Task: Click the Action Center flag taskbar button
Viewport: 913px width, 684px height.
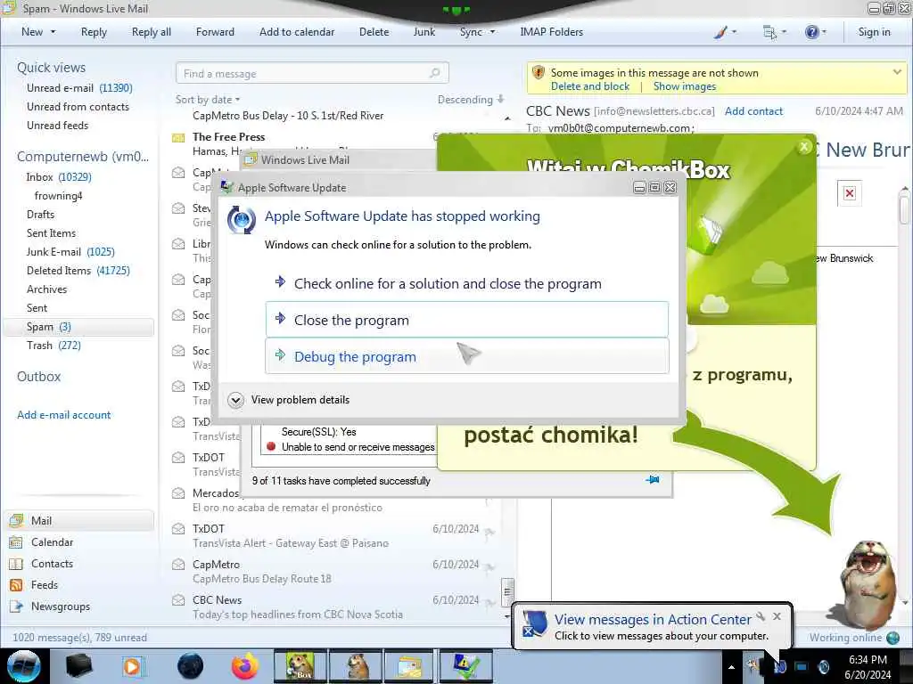Action: click(466, 666)
